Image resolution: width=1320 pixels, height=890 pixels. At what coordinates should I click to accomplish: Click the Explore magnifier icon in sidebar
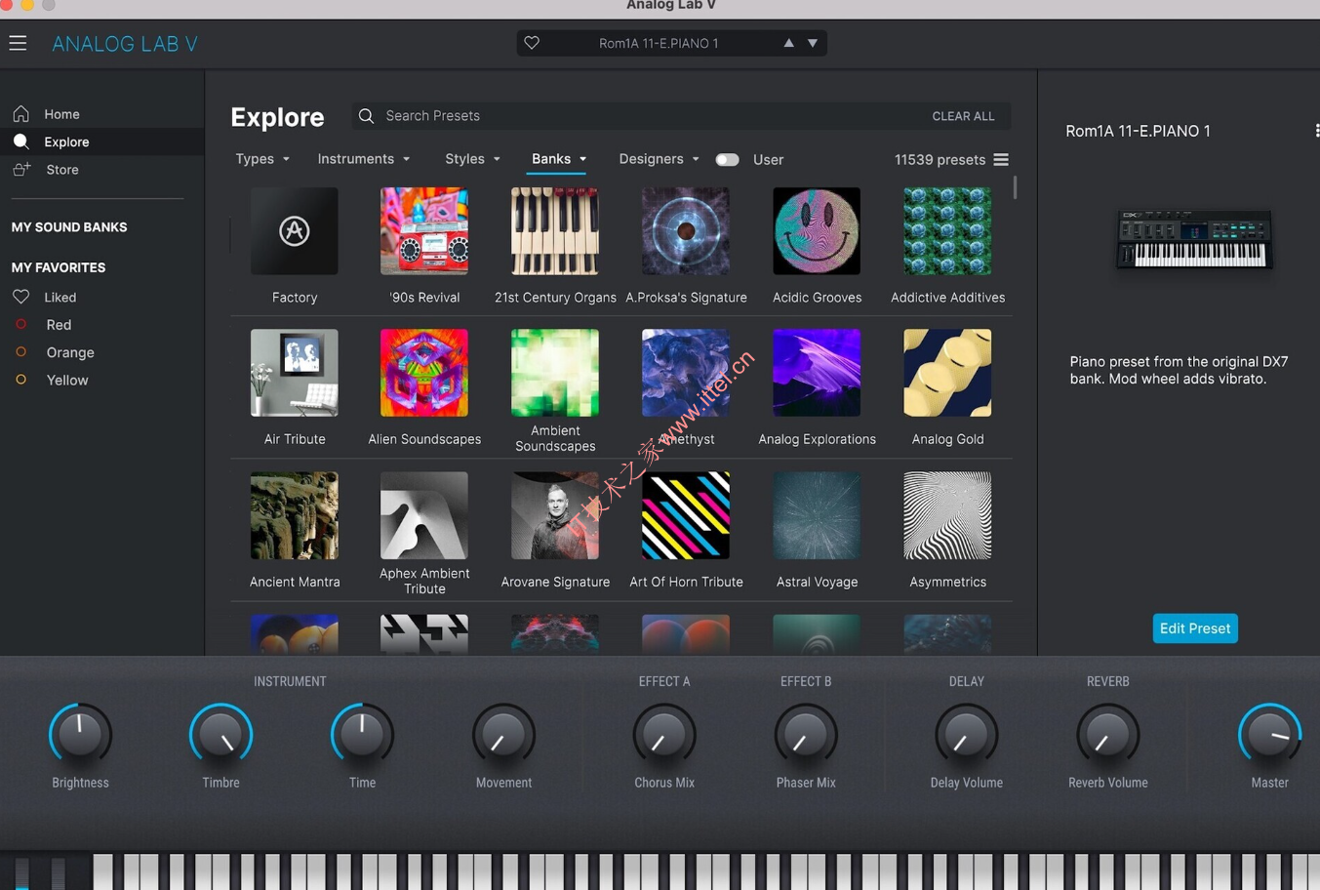20,142
